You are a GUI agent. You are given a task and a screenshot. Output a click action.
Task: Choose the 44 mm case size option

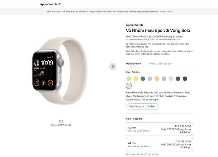coord(159,144)
